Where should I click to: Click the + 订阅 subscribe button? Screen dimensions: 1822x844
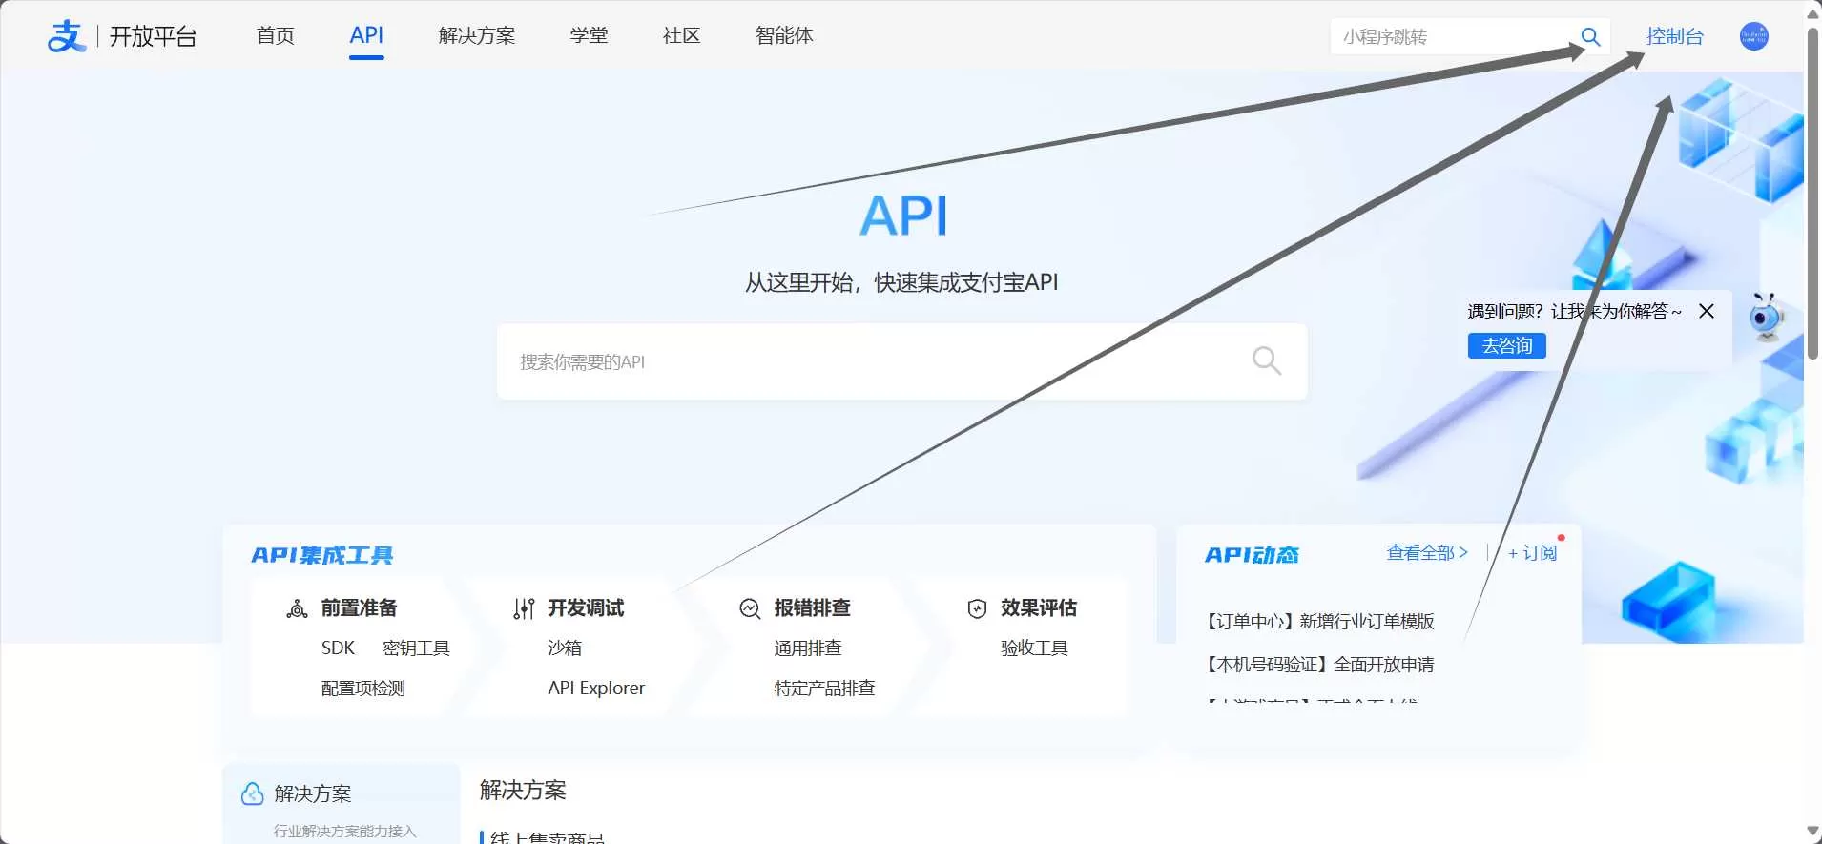click(1532, 553)
